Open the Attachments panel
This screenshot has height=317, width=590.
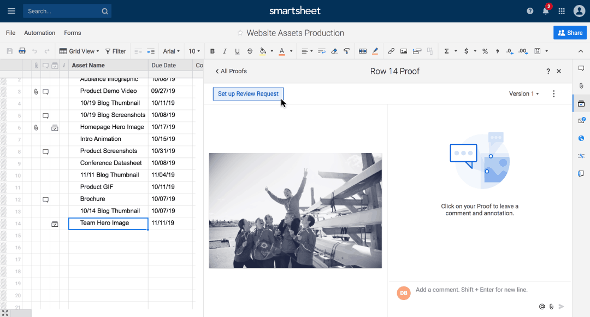[x=581, y=85]
